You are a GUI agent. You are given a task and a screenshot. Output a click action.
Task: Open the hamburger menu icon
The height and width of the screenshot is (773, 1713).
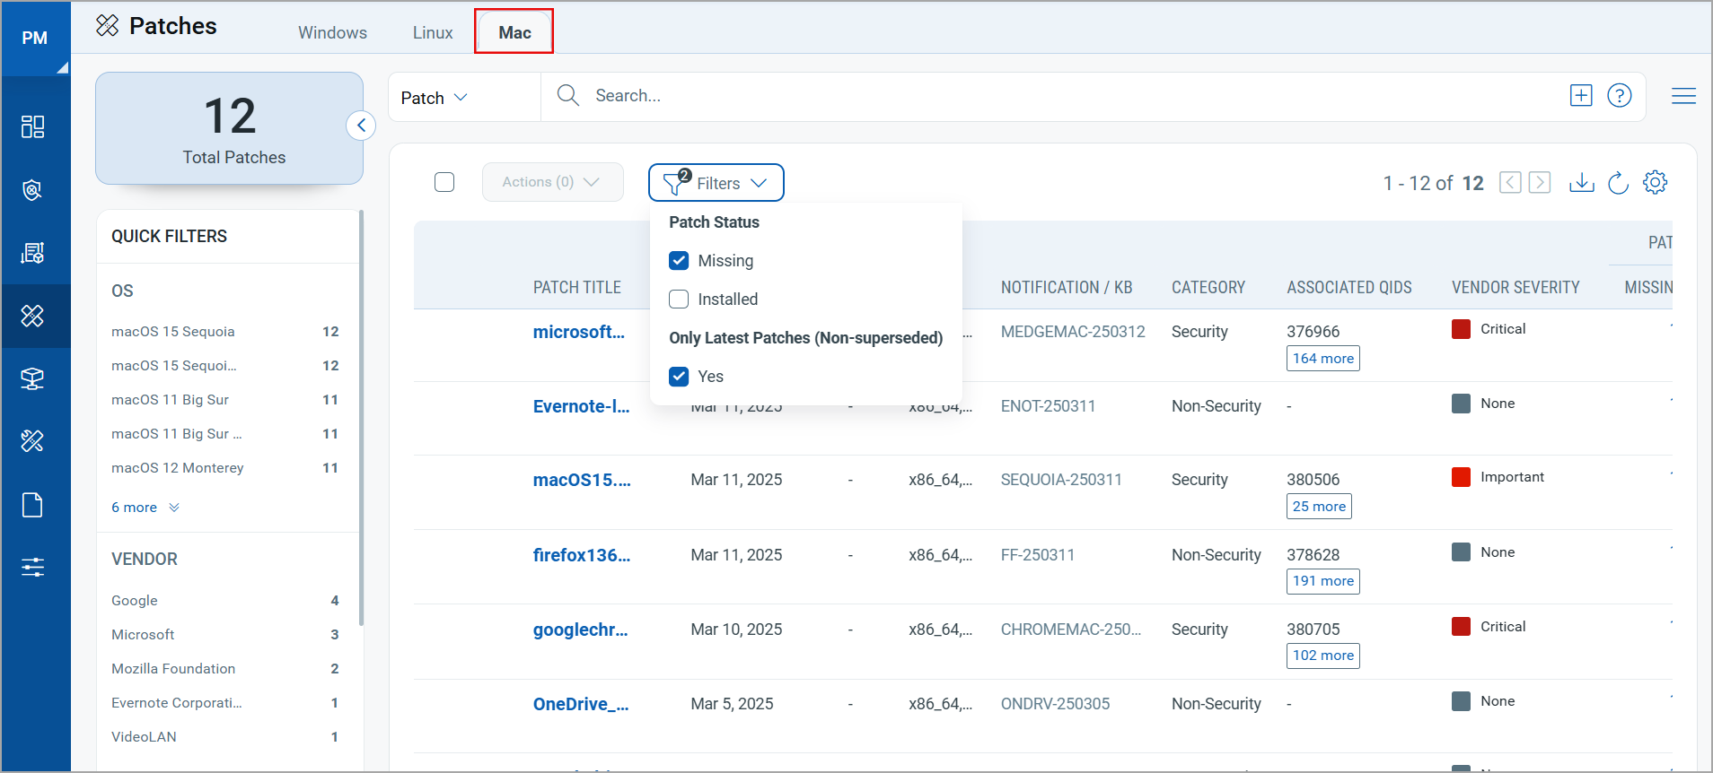pos(1683,96)
